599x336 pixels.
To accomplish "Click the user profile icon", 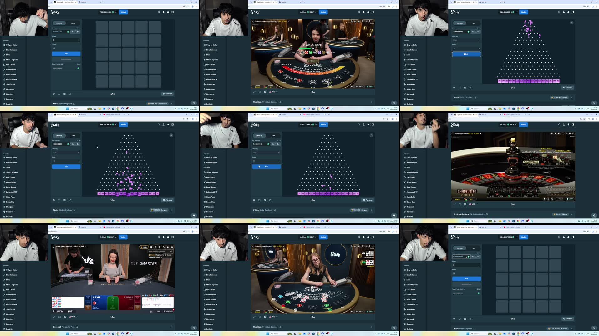I will 163,12.
